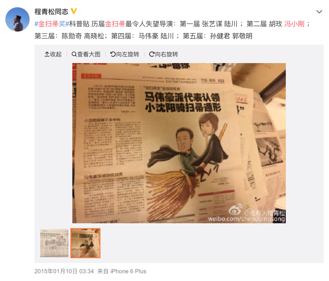Viewport: 329px width, 281px height.
Task: Click the 向左旋转 text label
Action: (x=128, y=54)
